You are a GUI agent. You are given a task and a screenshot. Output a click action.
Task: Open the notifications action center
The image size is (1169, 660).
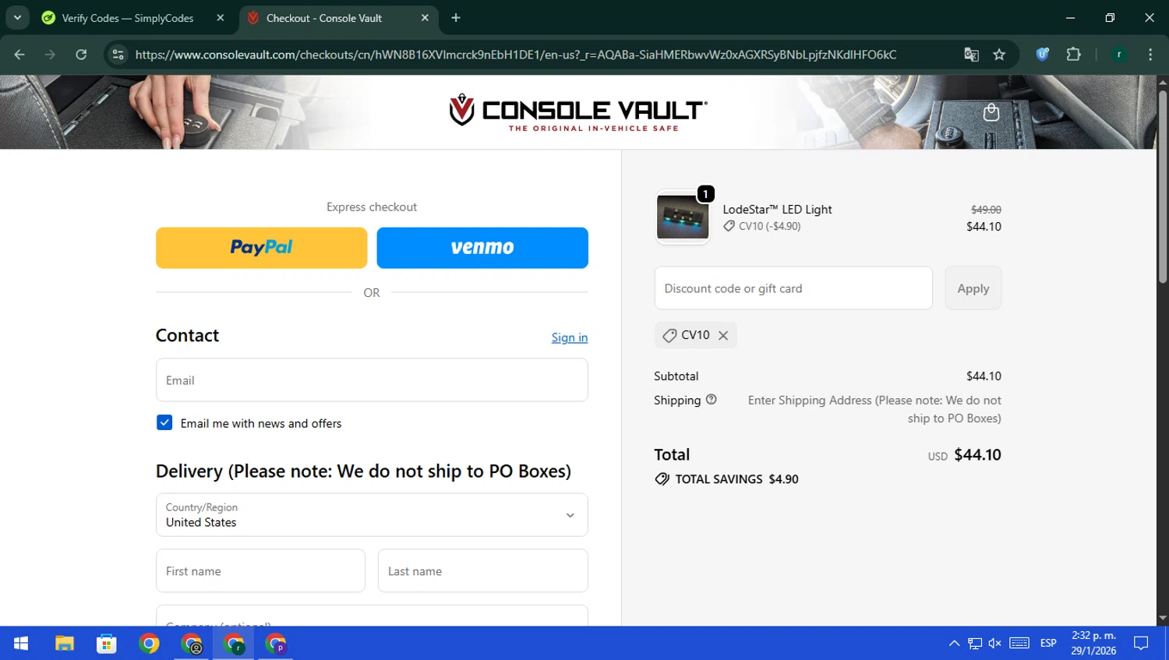[1142, 644]
